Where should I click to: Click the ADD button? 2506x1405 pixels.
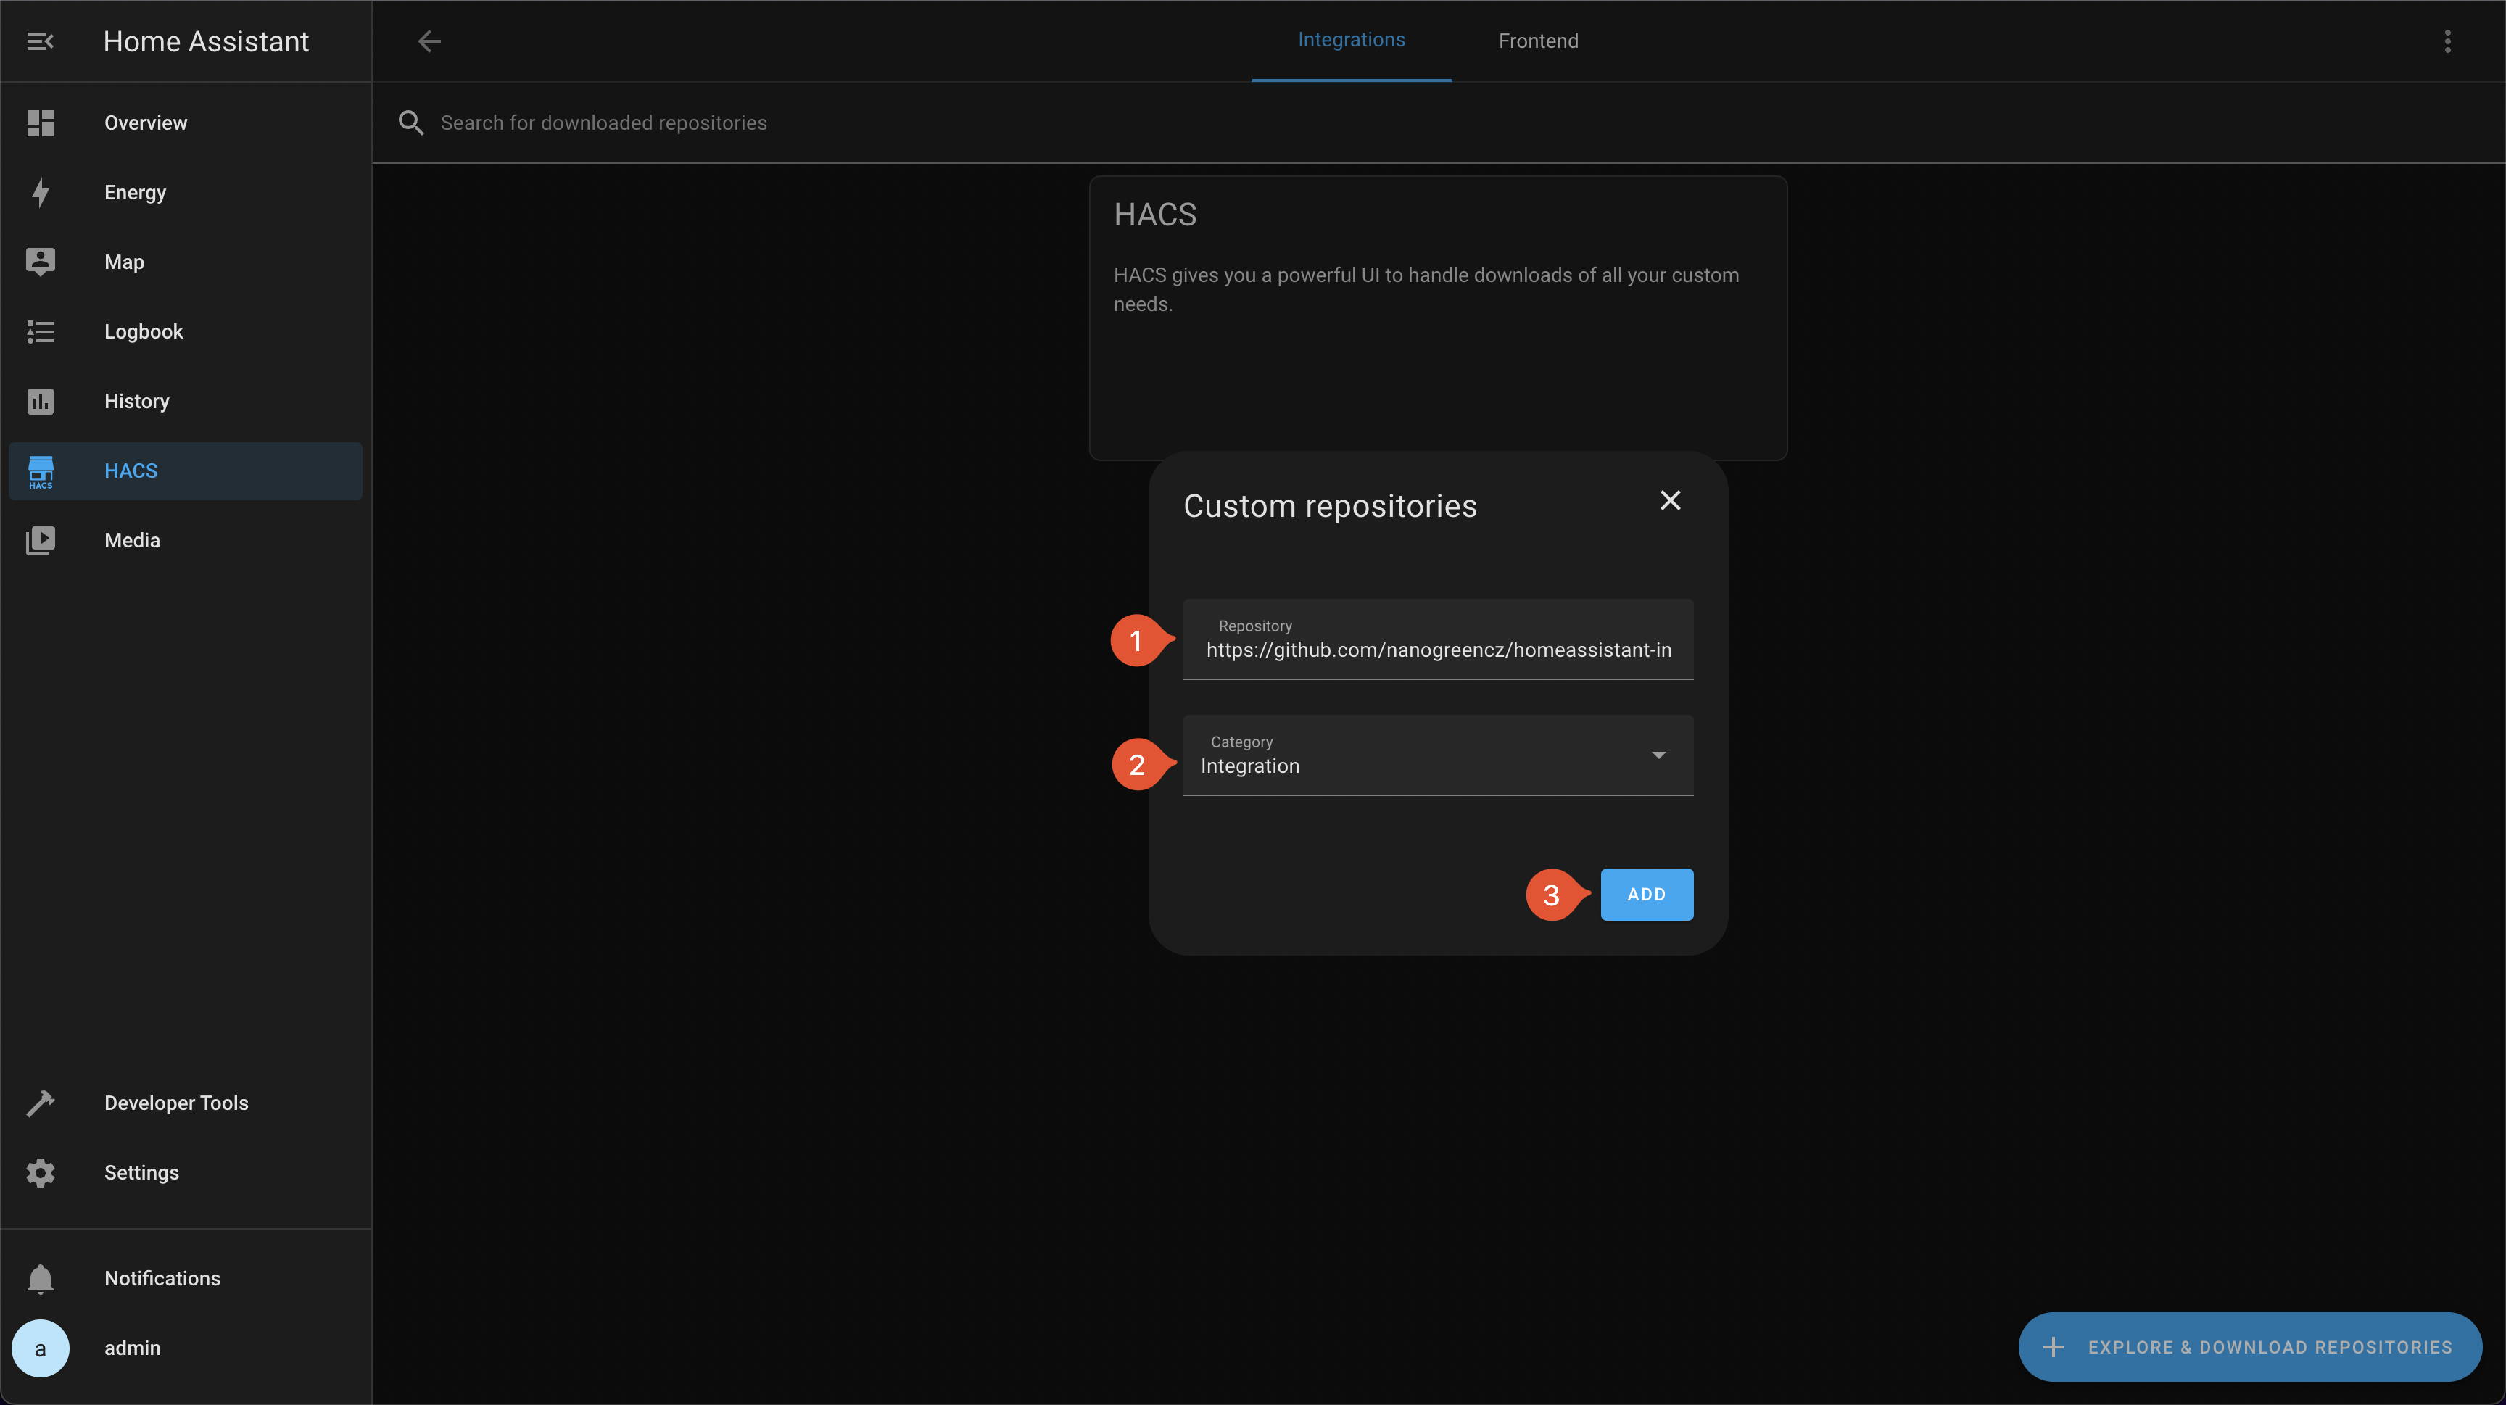click(x=1646, y=894)
